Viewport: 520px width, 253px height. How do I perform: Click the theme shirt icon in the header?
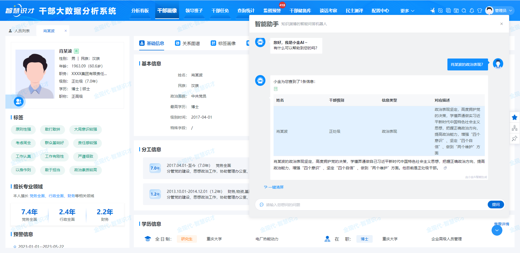tap(480, 11)
